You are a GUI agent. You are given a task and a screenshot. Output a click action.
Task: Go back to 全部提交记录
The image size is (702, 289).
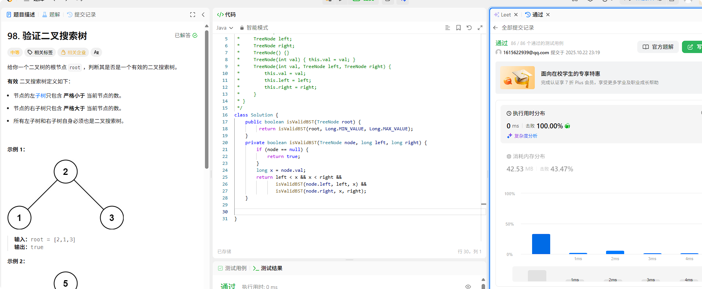tap(514, 28)
